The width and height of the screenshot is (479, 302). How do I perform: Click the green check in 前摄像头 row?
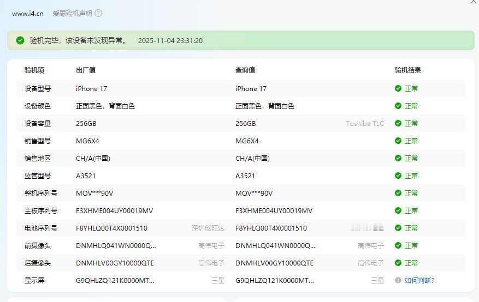click(398, 245)
